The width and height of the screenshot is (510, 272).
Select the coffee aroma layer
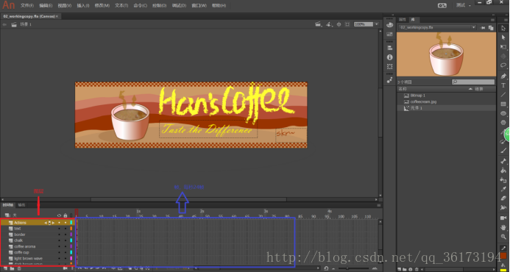coord(25,247)
